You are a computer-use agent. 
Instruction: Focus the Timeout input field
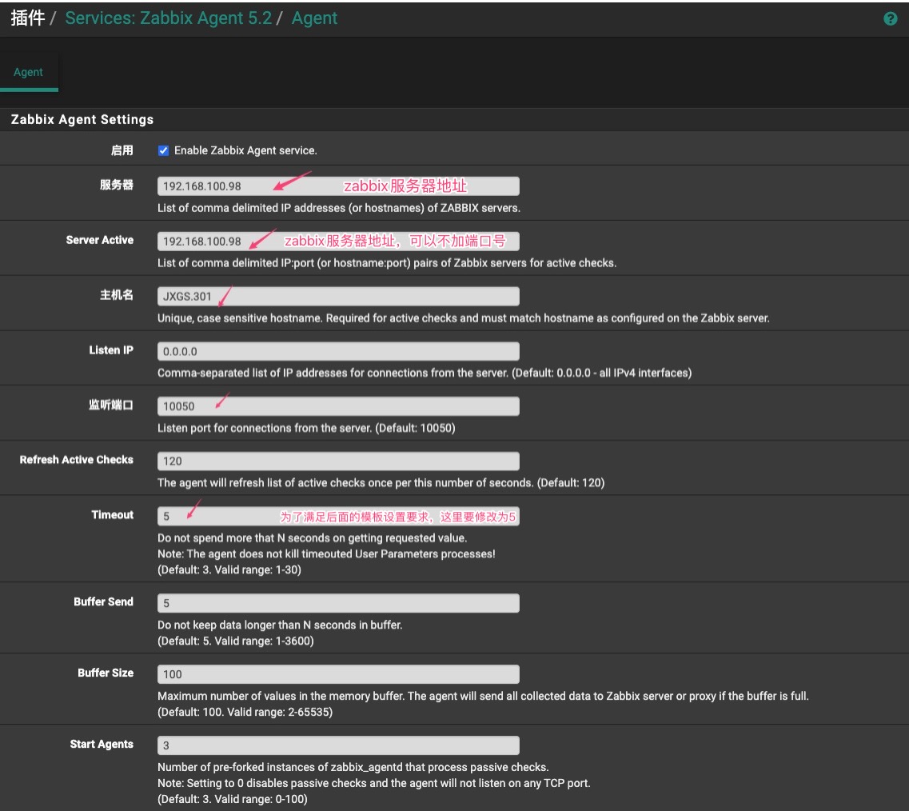coord(338,516)
